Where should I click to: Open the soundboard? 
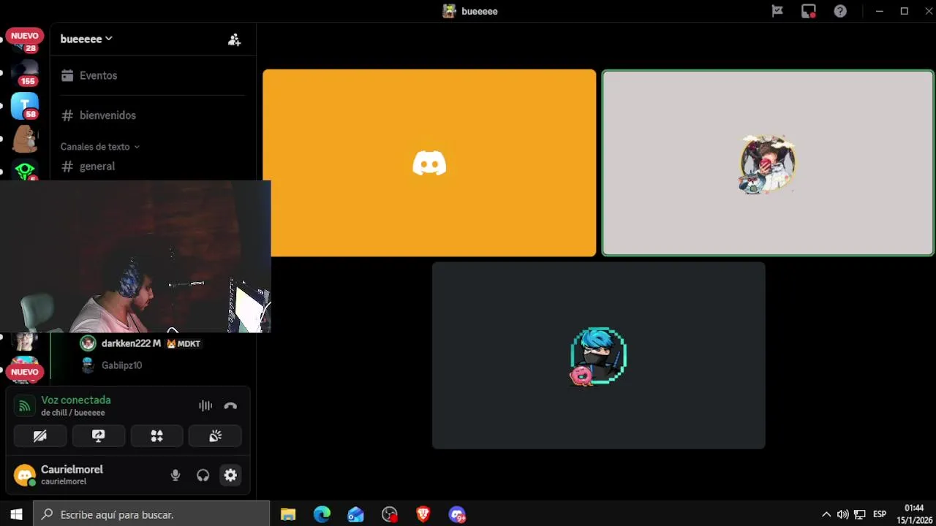(215, 436)
